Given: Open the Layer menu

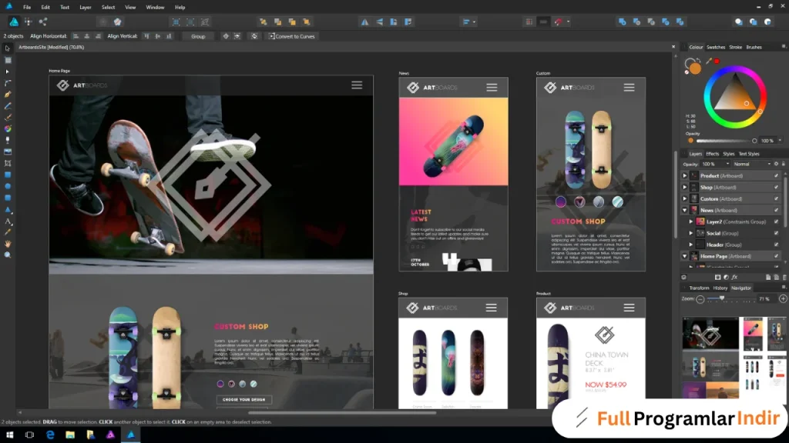Looking at the screenshot, I should 85,8.
